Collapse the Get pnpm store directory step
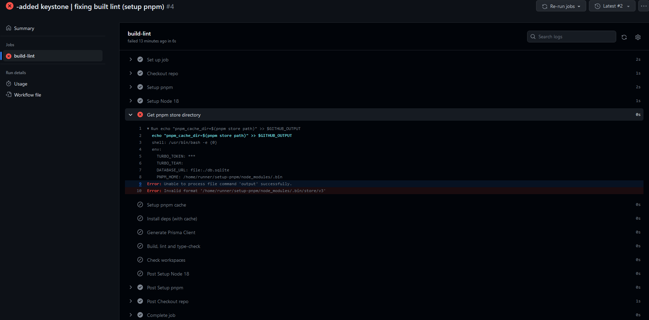 [130, 114]
